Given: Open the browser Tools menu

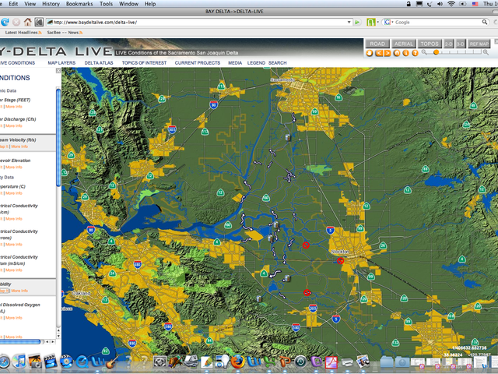Looking at the screenshot, I should pyautogui.click(x=106, y=4).
